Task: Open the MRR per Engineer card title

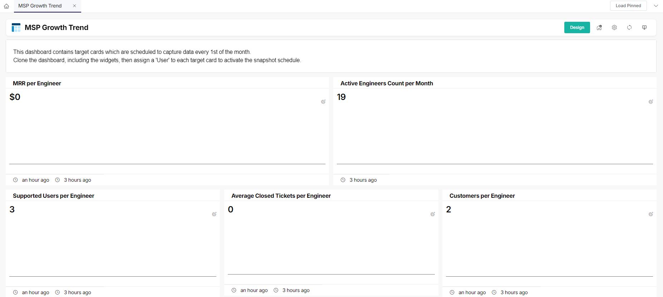Action: point(37,83)
